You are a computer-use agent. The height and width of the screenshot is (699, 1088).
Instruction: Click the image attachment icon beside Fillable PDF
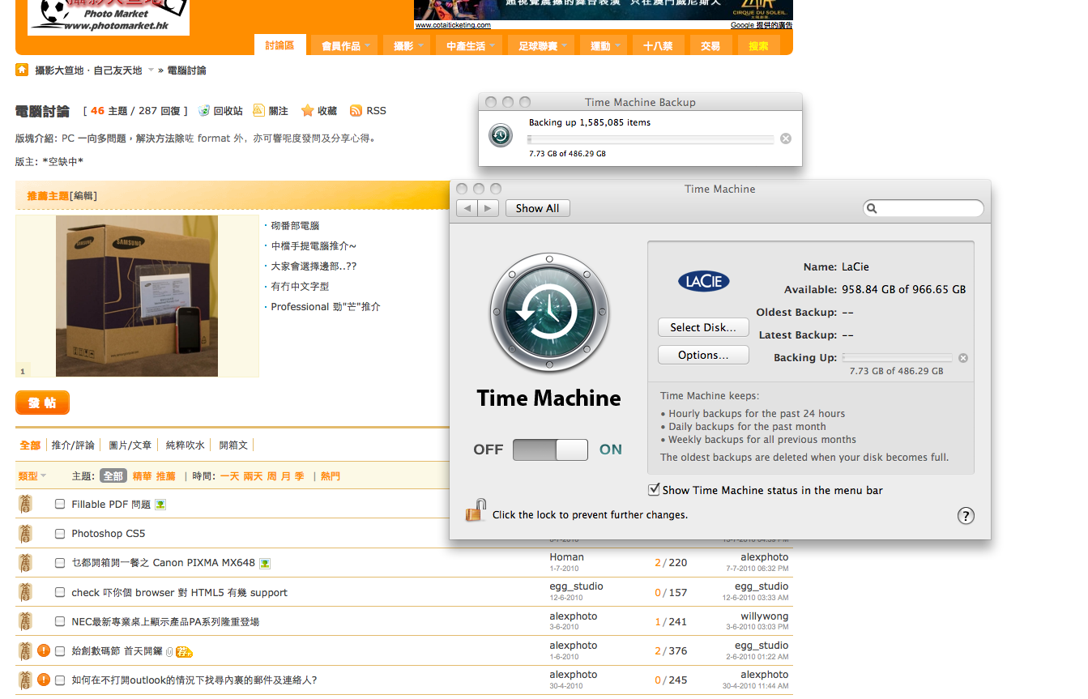(160, 505)
